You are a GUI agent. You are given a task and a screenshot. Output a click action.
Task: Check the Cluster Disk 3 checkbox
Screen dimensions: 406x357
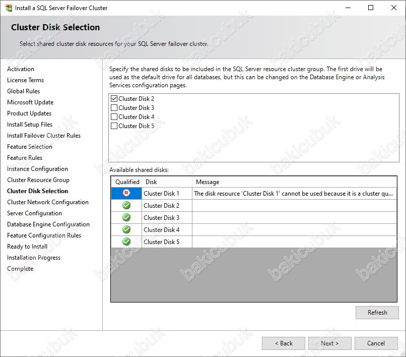point(114,107)
